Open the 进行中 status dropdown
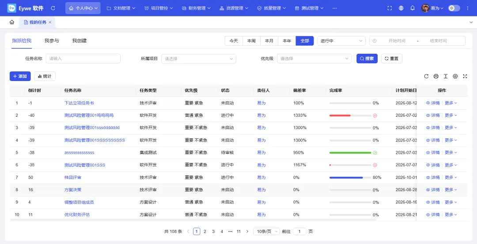Viewport: 477px width, 244px height. [341, 41]
